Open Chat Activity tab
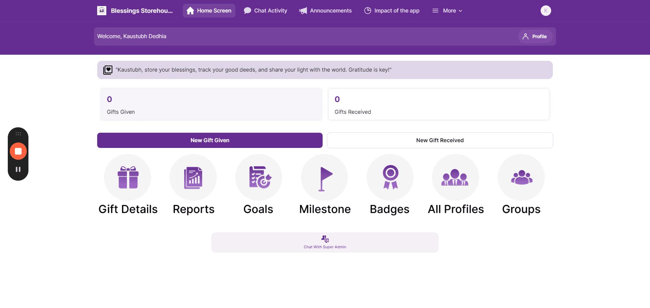Screen dimensions: 650x308 coord(265,10)
